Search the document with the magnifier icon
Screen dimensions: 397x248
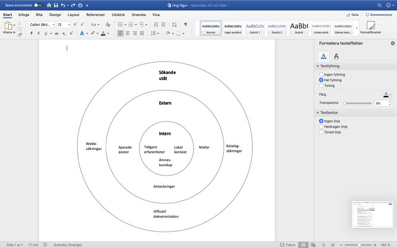[379, 5]
